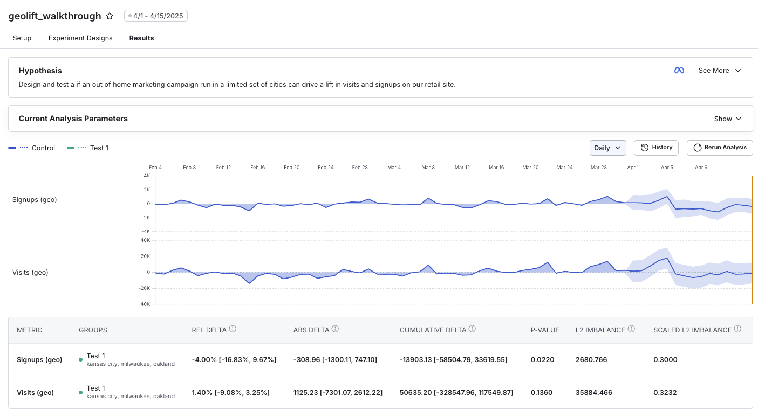Image resolution: width=758 pixels, height=417 pixels.
Task: Show the Current Analysis Parameters details
Action: [727, 119]
